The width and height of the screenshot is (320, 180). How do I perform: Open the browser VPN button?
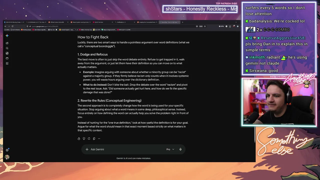(221, 26)
